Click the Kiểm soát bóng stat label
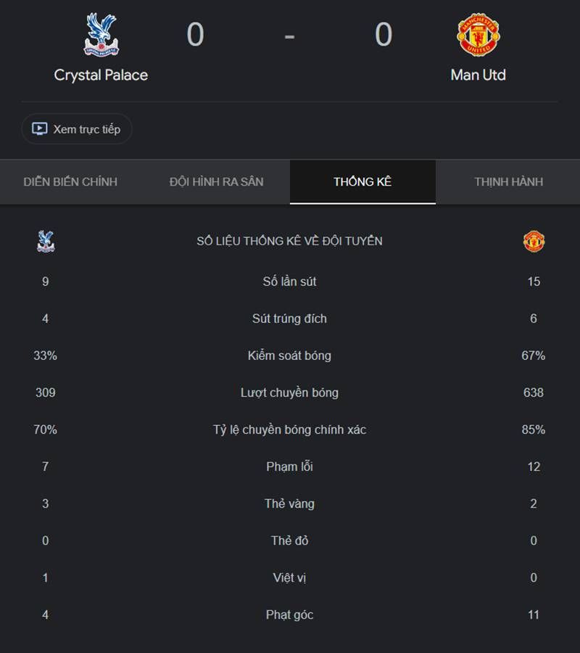The image size is (580, 653). (x=289, y=356)
